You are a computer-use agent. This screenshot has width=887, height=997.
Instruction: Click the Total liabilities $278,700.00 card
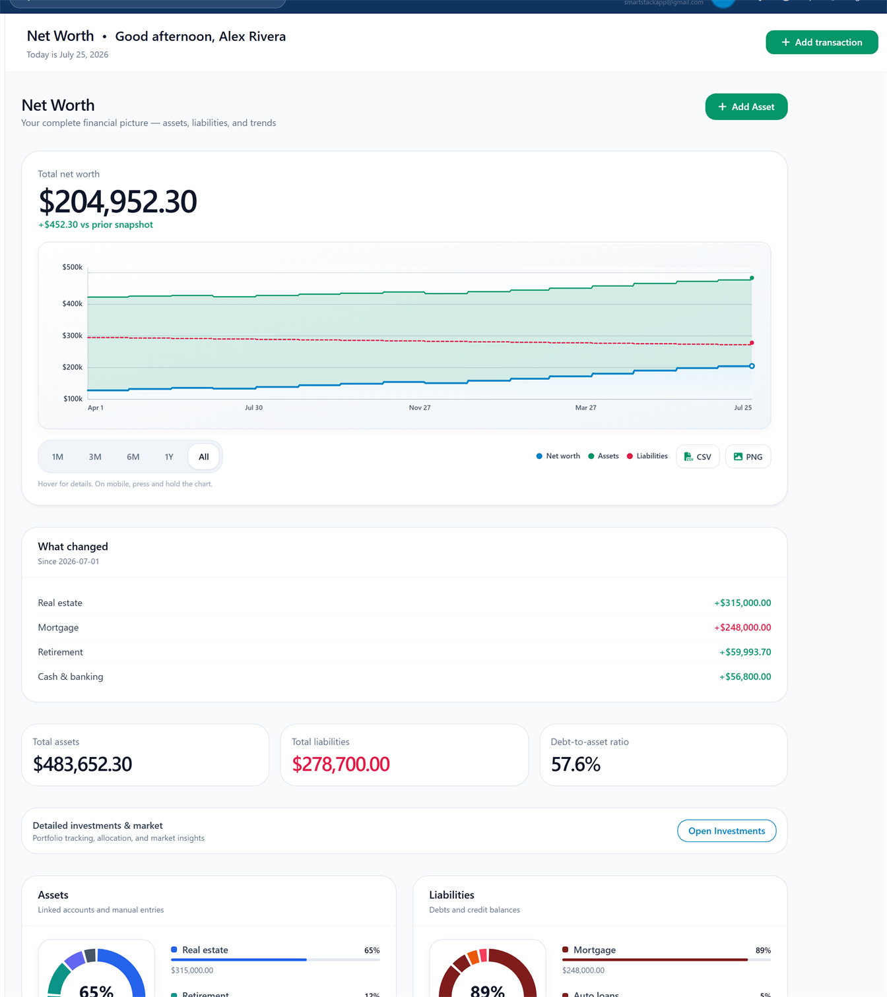[x=405, y=755]
